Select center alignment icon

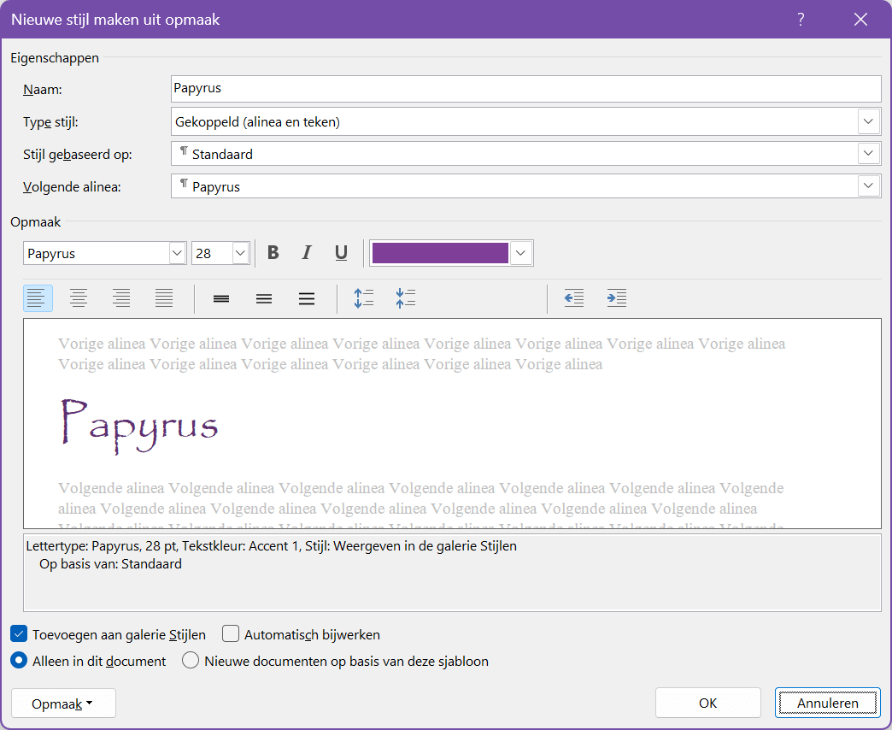[79, 298]
